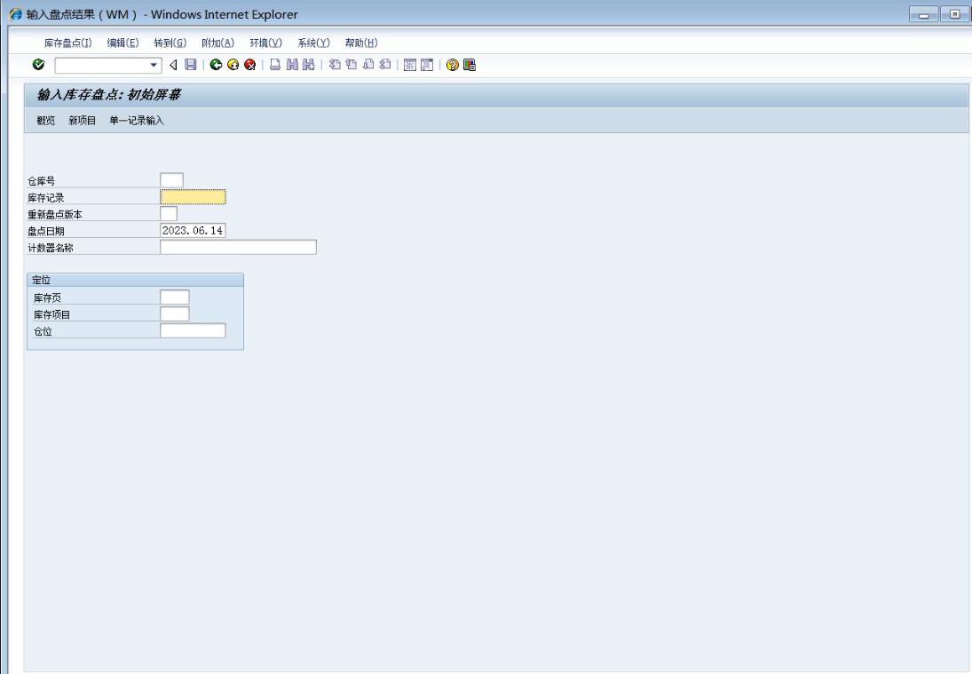
Task: Click the yellow Exit arrow icon
Action: [233, 65]
